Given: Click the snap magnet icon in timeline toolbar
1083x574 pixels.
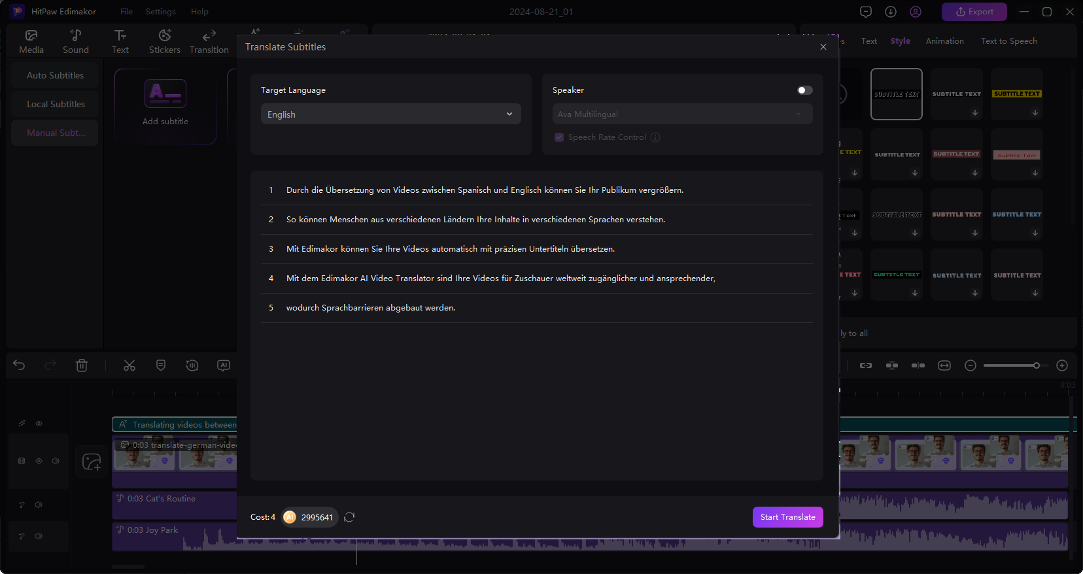Looking at the screenshot, I should pos(892,365).
